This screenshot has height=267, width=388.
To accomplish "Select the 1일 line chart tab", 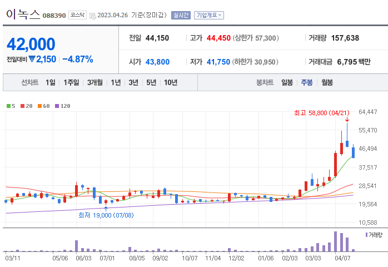I will (51, 82).
